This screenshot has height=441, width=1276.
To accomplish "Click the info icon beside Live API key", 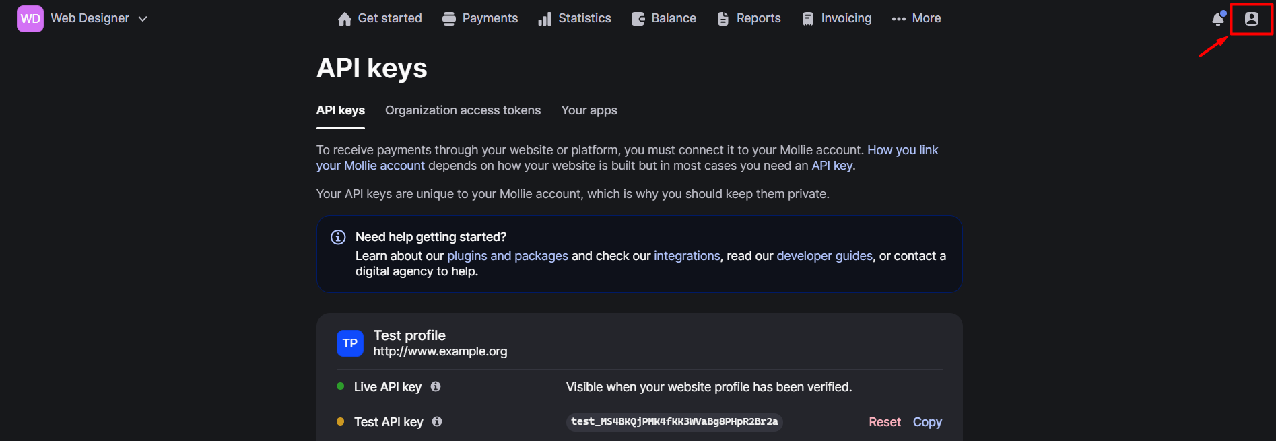I will click(x=436, y=386).
